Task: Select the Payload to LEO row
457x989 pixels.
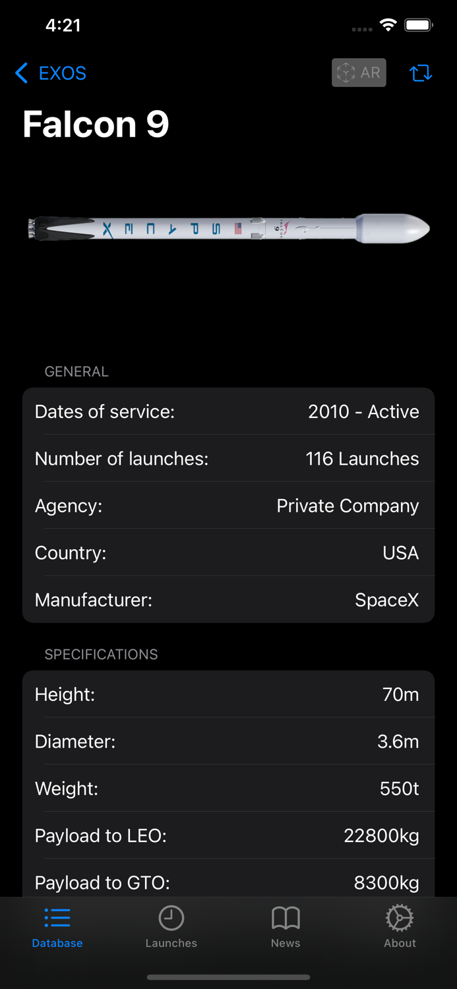Action: coord(228,836)
